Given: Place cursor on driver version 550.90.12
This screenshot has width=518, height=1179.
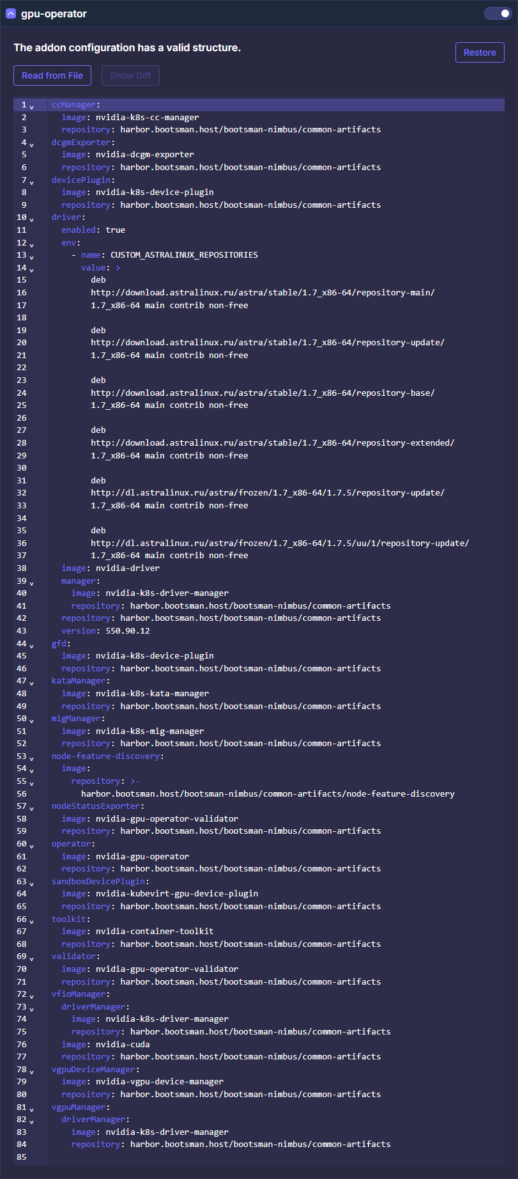Looking at the screenshot, I should coord(128,630).
